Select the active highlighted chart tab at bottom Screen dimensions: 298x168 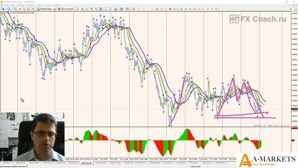pyautogui.click(x=87, y=163)
